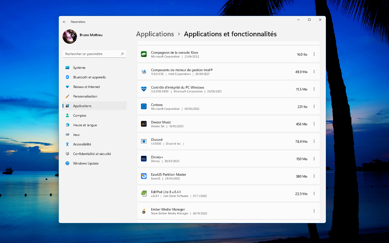The width and height of the screenshot is (389, 243).
Task: Open Comptes settings from sidebar
Action: click(x=68, y=115)
